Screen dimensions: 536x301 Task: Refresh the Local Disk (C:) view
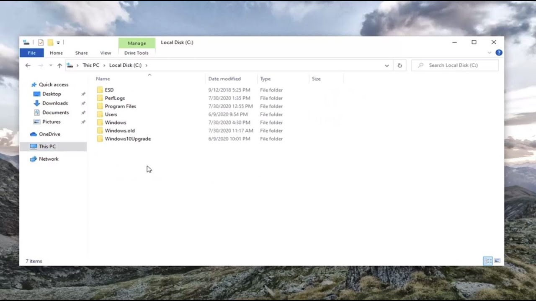(399, 65)
